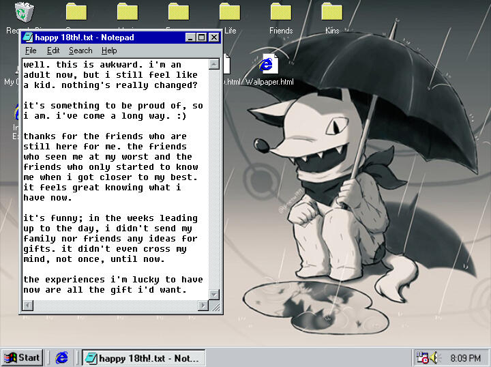Open the Life folder icon
The height and width of the screenshot is (367, 491).
click(230, 12)
